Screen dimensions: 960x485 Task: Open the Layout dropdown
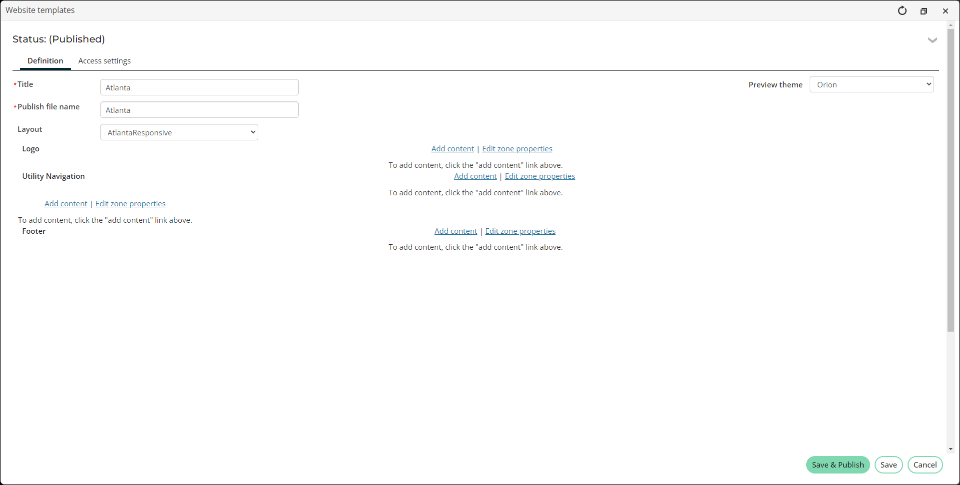click(179, 132)
